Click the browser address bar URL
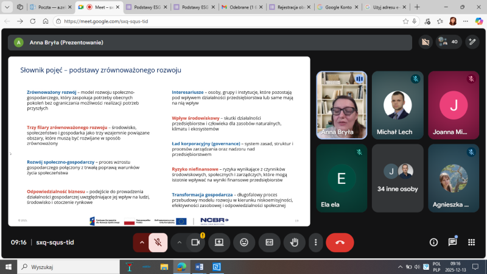The image size is (487, 274). [x=183, y=21]
